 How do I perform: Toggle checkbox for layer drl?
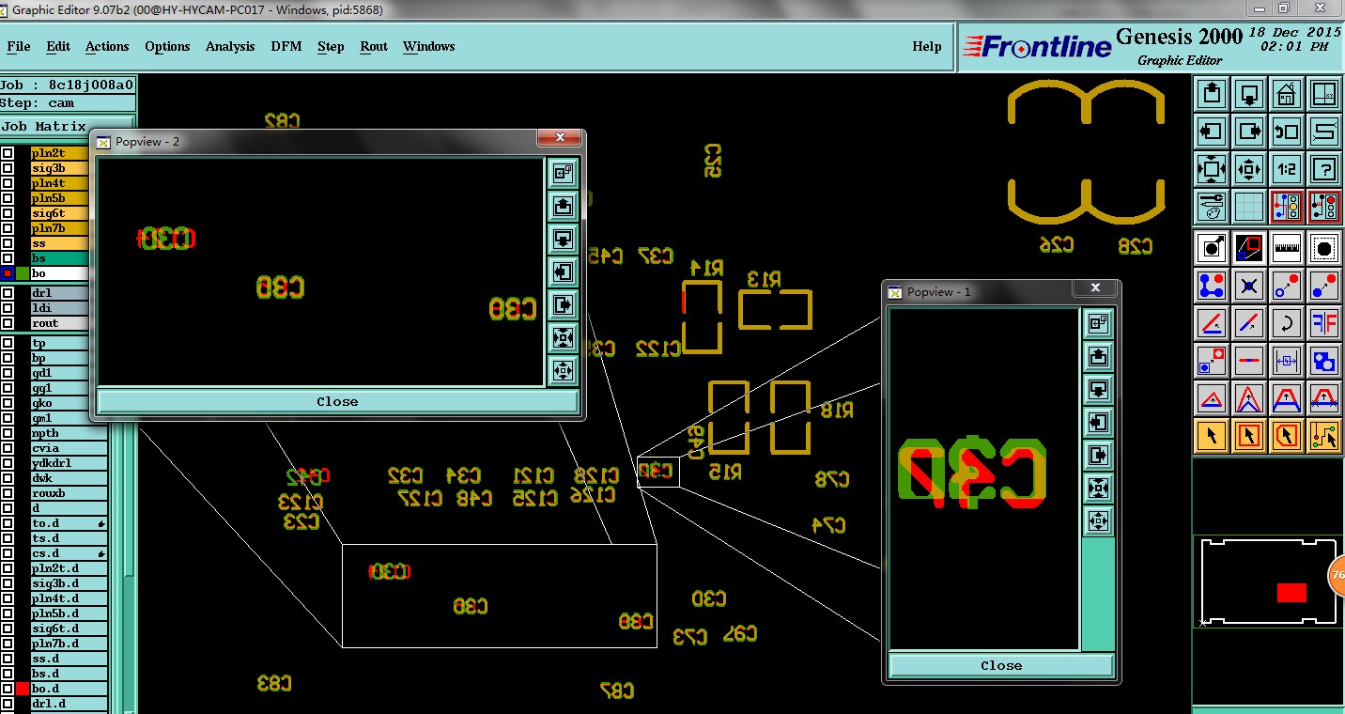tap(8, 293)
